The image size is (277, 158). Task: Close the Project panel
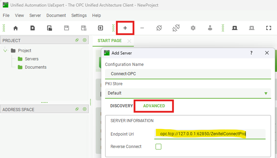click(84, 40)
